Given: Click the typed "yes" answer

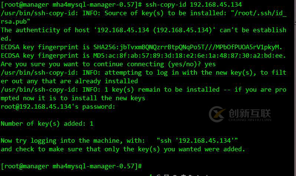Looking at the screenshot, I should pyautogui.click(x=210, y=64).
